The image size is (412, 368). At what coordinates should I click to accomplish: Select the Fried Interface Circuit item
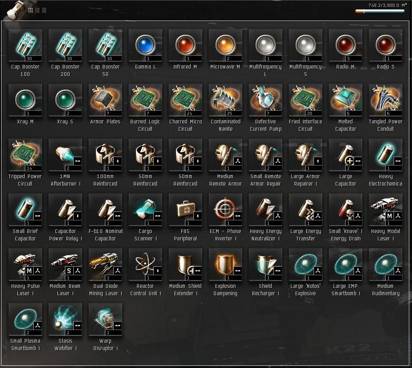306,100
